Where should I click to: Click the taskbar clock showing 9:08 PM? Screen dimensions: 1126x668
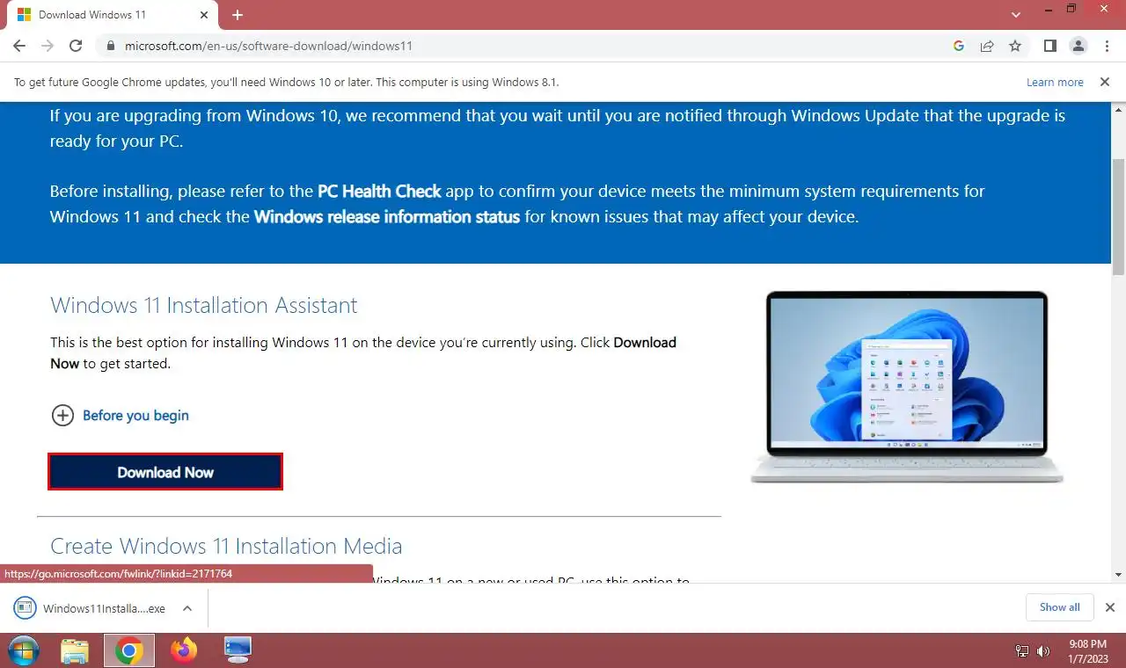click(x=1087, y=651)
